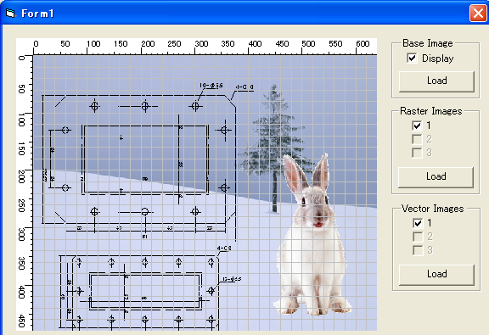This screenshot has height=335, width=489.
Task: Click the 'Raster Images' group label
Action: [430, 111]
